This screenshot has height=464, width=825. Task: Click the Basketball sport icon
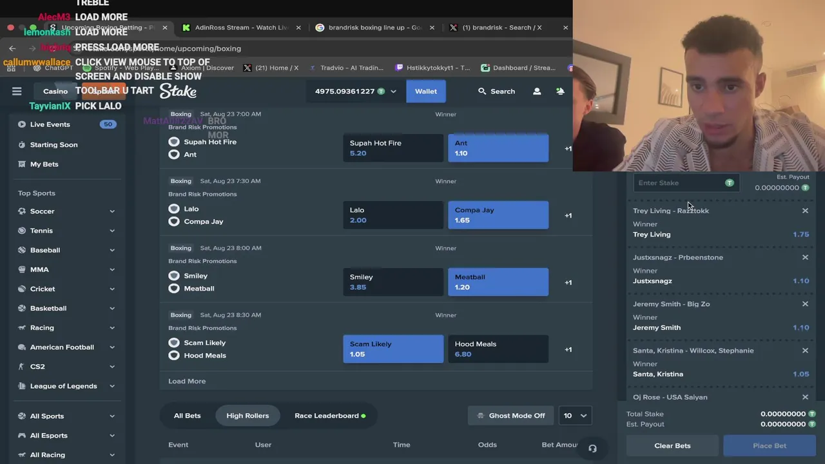[x=22, y=308]
